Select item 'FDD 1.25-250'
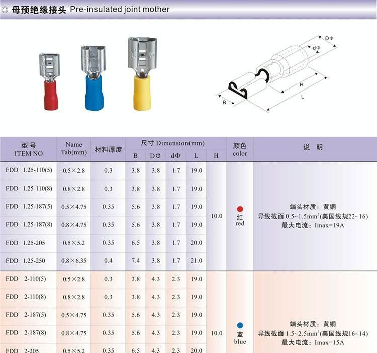Image resolution: width=377 pixels, height=353 pixels. [x=25, y=261]
